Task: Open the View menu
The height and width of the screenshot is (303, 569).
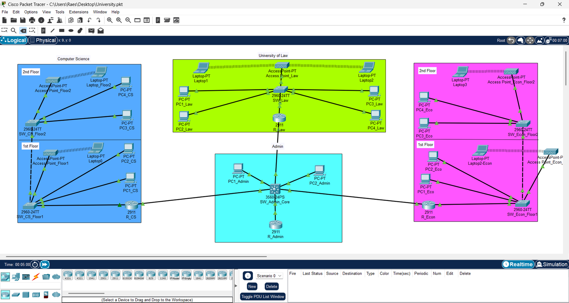Action: (x=47, y=12)
